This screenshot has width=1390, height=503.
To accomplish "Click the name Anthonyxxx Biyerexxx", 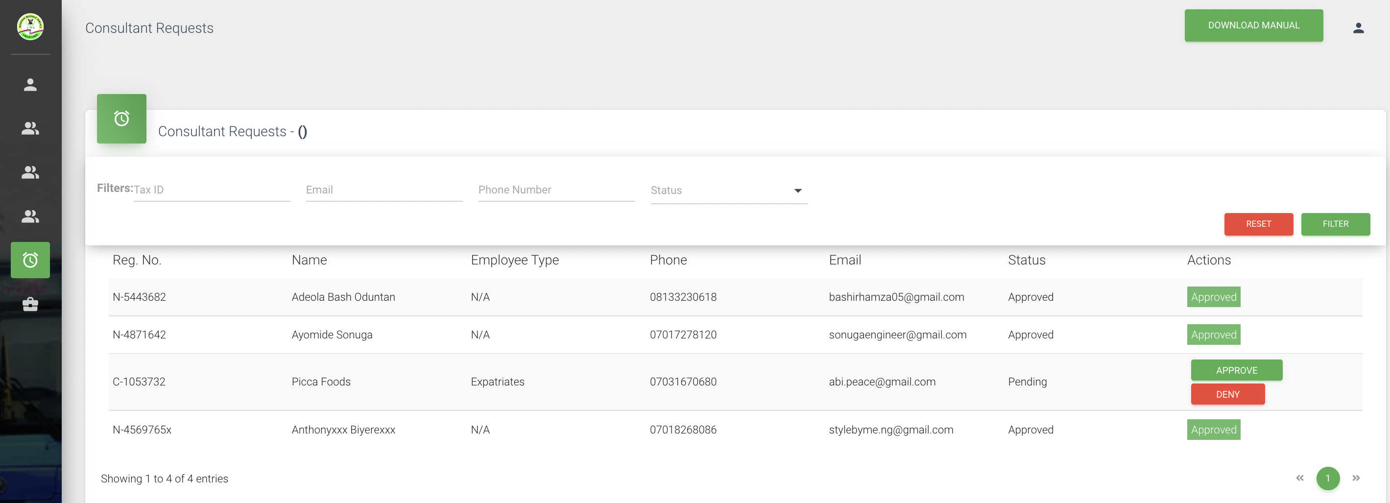I will (343, 430).
